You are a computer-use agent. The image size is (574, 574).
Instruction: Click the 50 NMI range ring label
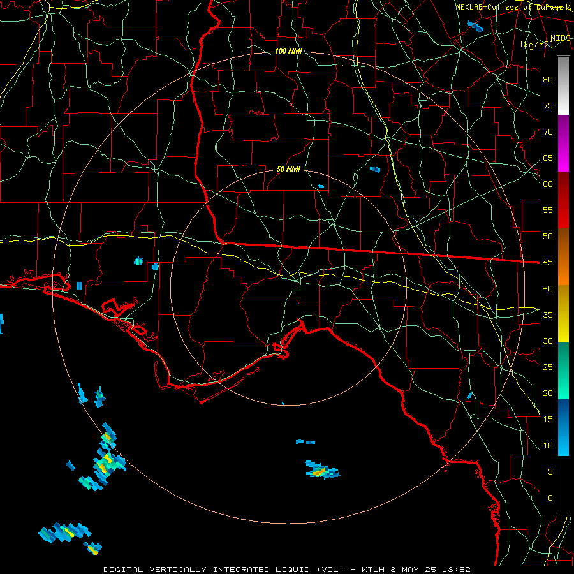(x=288, y=169)
